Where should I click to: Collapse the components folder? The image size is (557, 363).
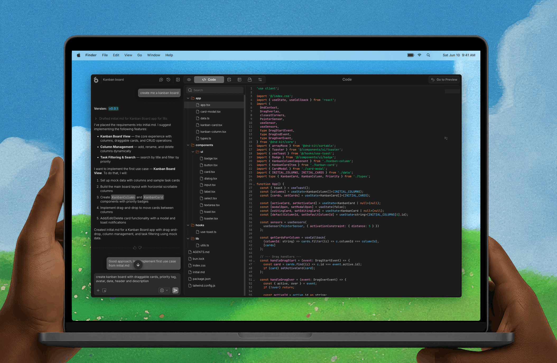[x=188, y=145]
